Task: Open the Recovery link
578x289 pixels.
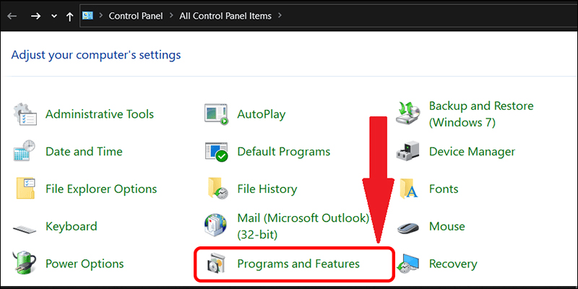Action: (452, 264)
